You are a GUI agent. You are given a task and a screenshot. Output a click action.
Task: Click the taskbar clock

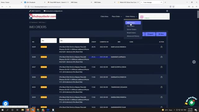pyautogui.click(x=190, y=110)
